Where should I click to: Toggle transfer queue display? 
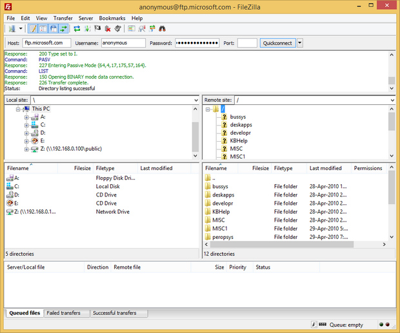[64, 29]
